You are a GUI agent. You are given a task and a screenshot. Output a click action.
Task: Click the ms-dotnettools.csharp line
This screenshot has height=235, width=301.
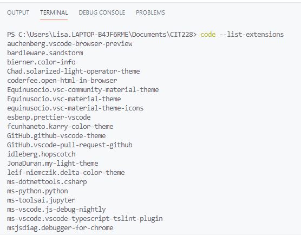point(47,182)
